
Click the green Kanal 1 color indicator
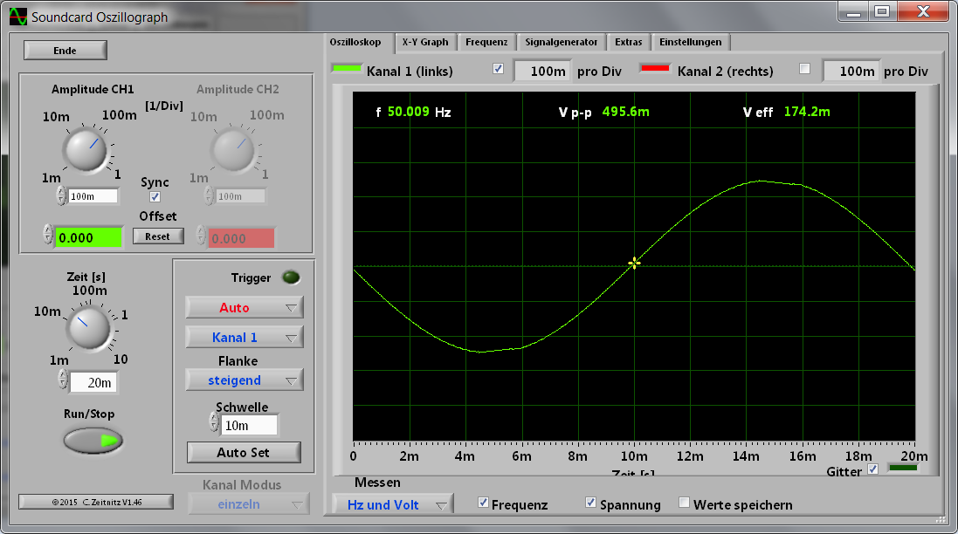[347, 69]
